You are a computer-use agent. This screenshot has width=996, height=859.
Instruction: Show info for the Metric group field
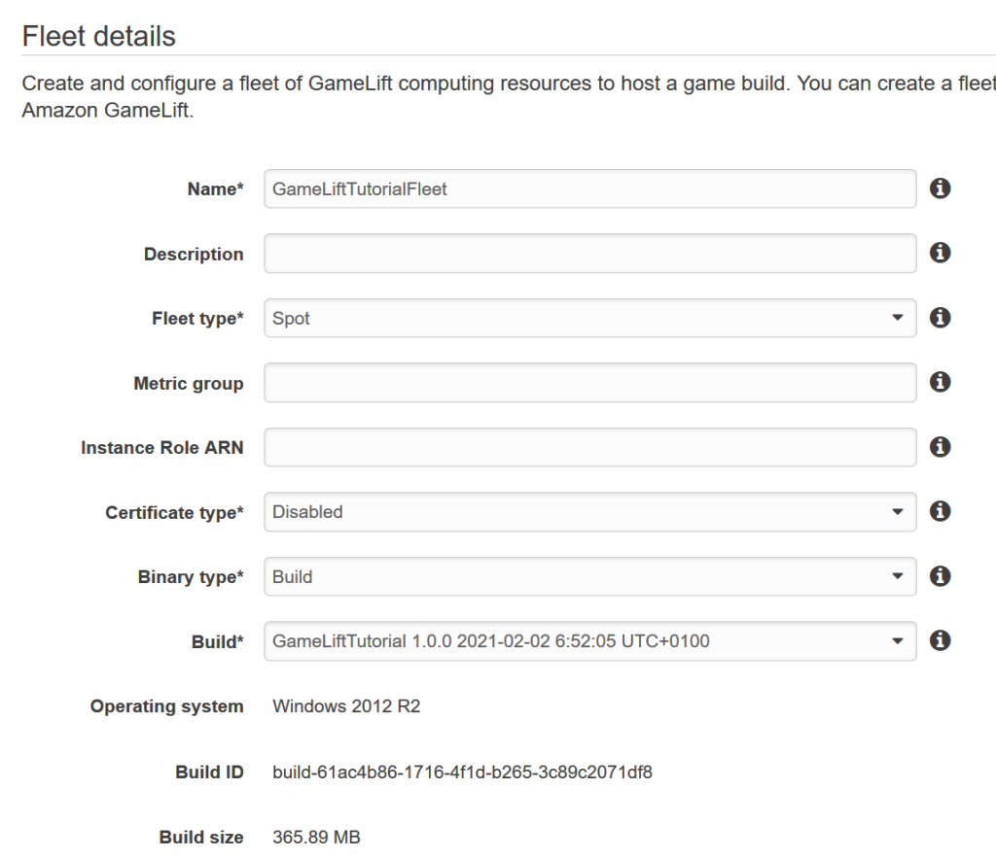coord(940,382)
